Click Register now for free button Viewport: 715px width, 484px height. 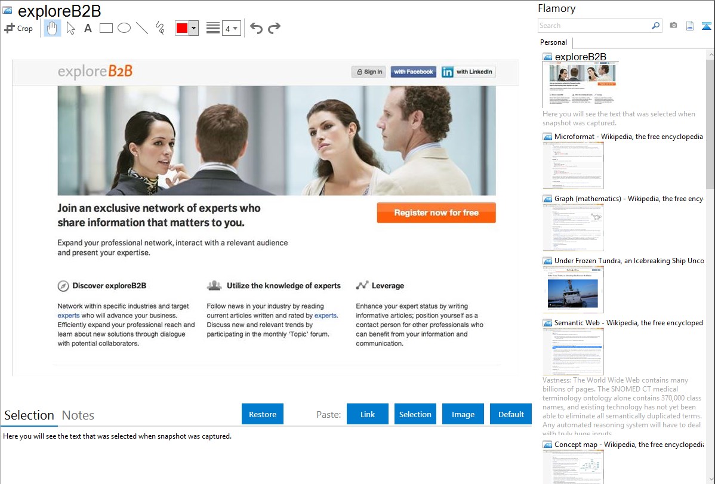[x=436, y=212]
